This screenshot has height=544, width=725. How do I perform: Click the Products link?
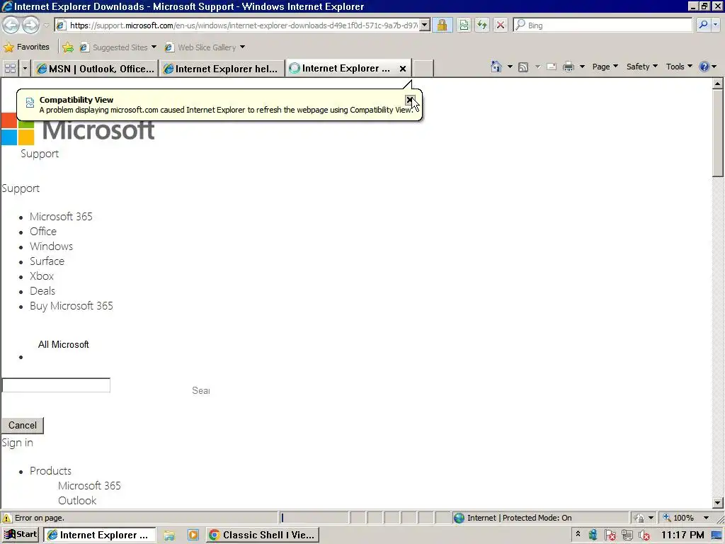pos(50,471)
